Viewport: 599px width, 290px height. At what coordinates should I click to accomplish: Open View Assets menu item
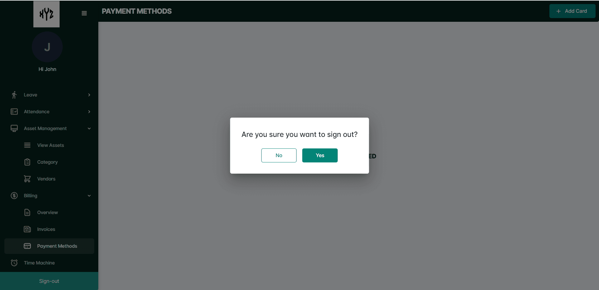pyautogui.click(x=50, y=145)
